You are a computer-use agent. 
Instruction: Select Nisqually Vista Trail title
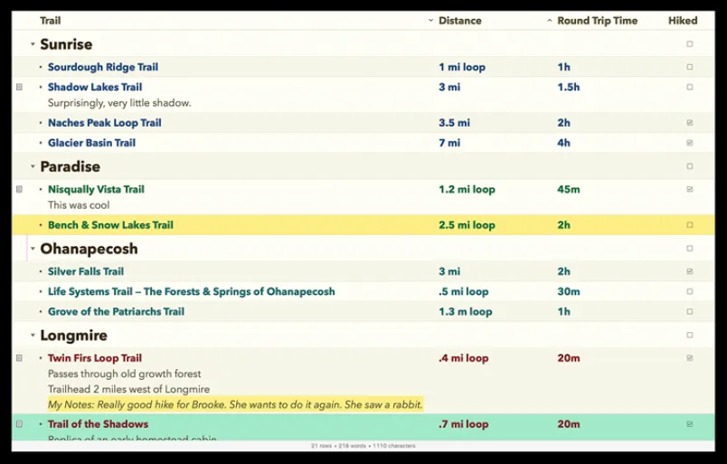pyautogui.click(x=96, y=189)
